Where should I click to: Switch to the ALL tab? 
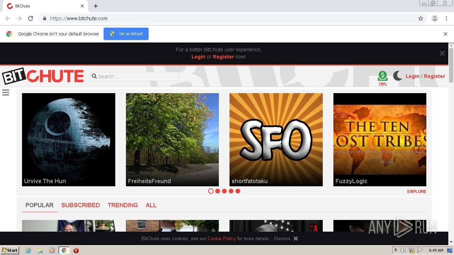(x=151, y=205)
